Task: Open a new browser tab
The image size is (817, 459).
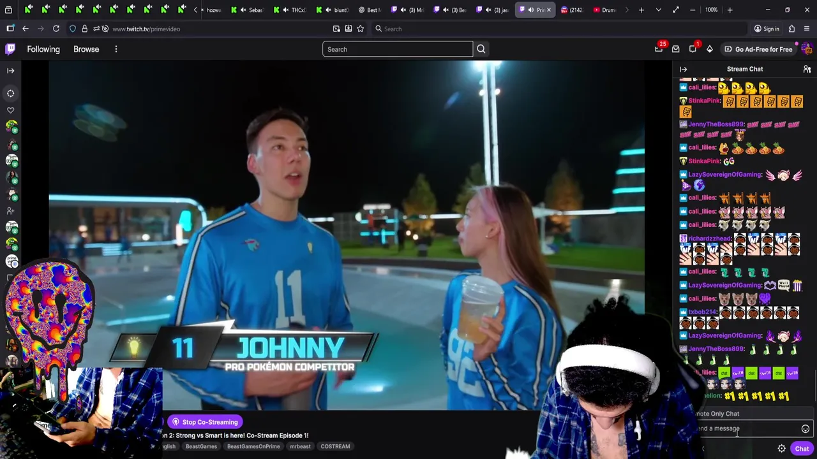Action: pyautogui.click(x=641, y=10)
